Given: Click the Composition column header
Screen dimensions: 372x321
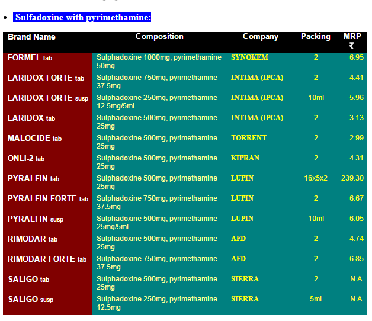Looking at the screenshot, I should (159, 37).
